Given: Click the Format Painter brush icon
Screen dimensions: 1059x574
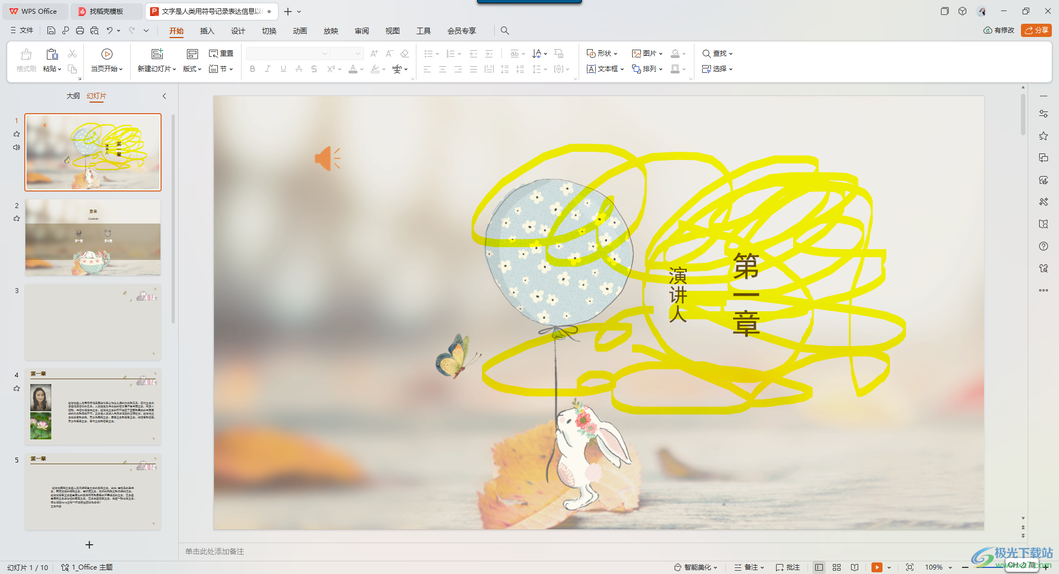Looking at the screenshot, I should 26,54.
